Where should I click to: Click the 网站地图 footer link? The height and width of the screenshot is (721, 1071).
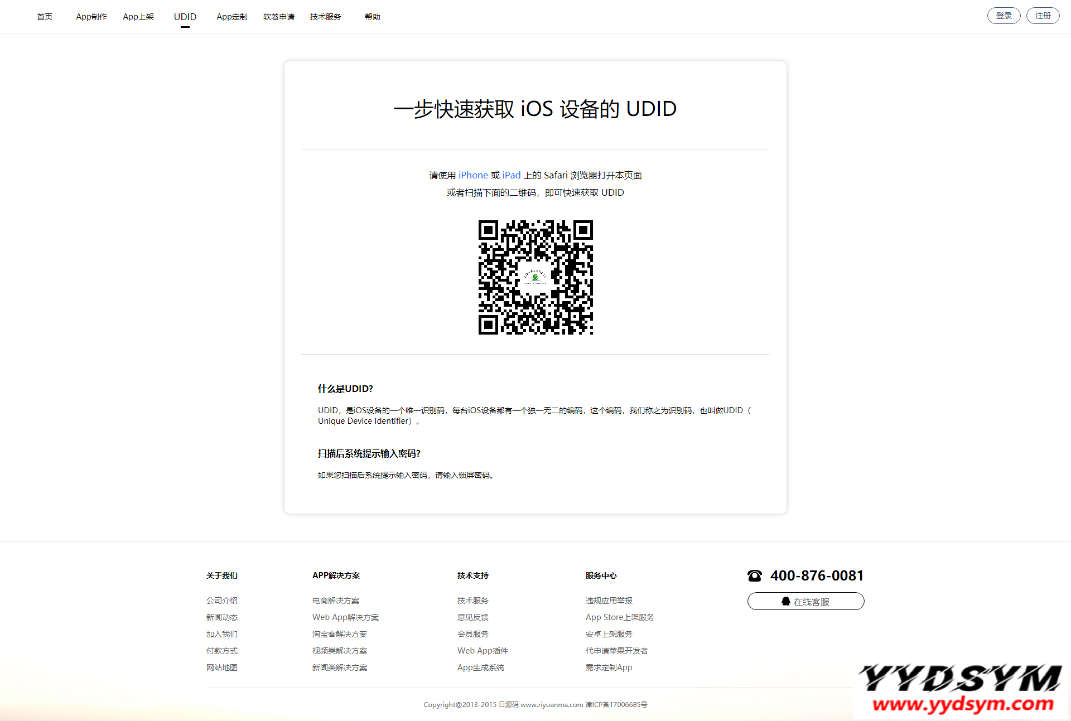(x=222, y=667)
